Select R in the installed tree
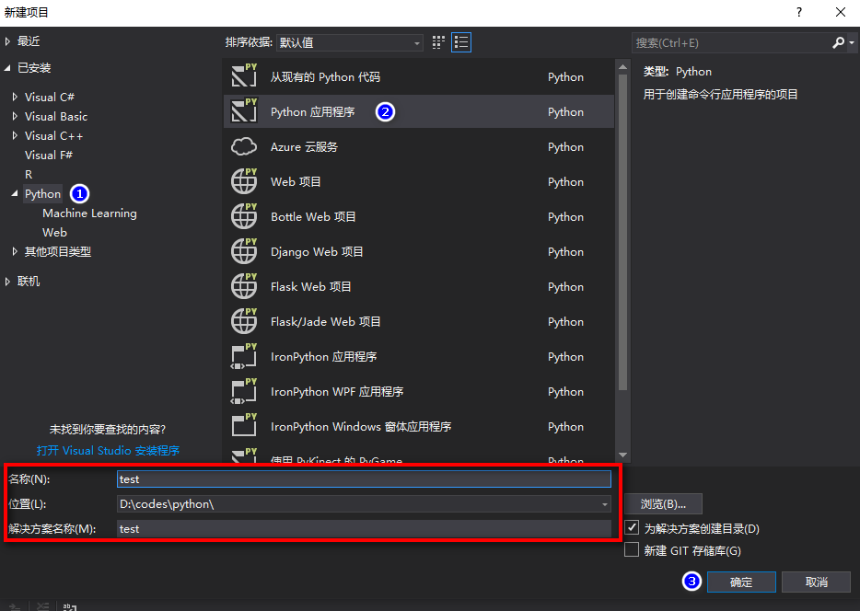This screenshot has width=860, height=611. tap(29, 174)
